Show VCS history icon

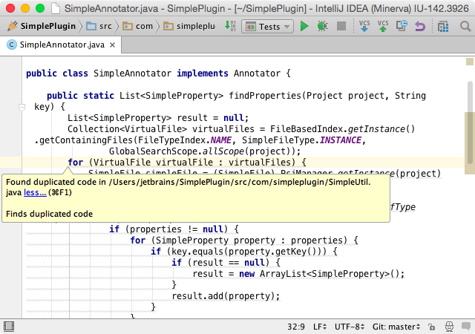pos(402,27)
